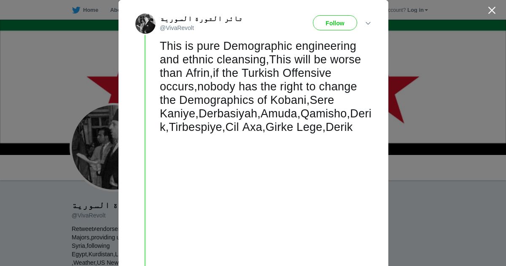Click the Twitter bird logo
The image size is (506, 266).
[76, 10]
